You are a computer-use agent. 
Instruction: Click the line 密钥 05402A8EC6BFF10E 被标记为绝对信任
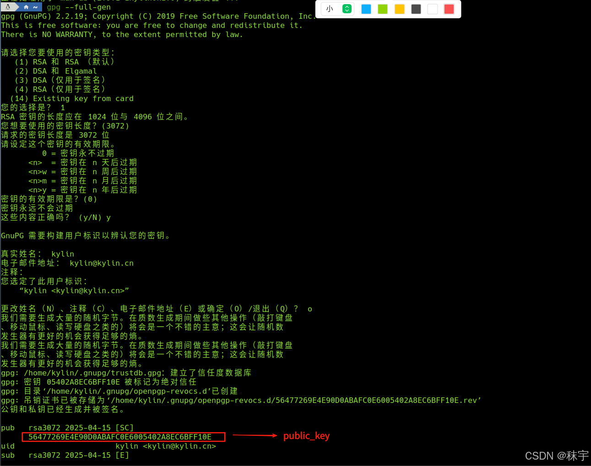[99, 382]
